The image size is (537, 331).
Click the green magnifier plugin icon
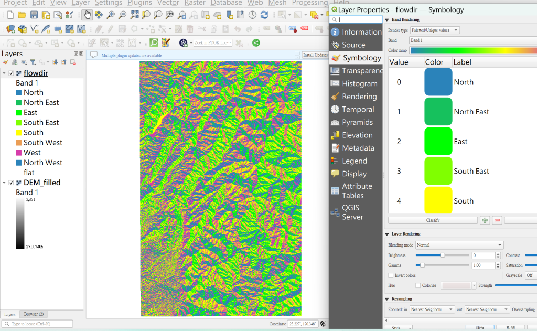154,43
